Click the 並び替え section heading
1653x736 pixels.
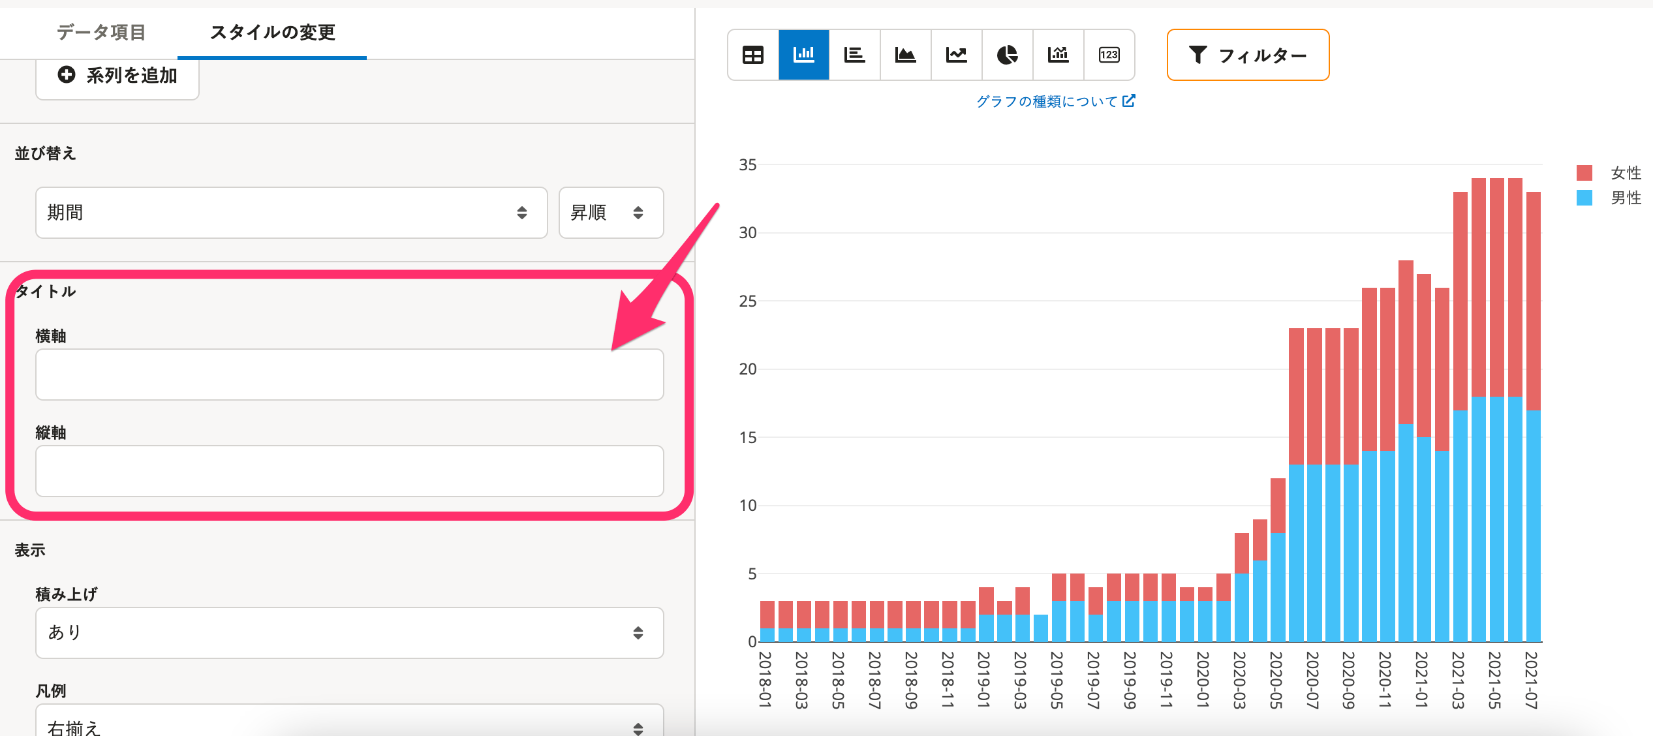(46, 153)
